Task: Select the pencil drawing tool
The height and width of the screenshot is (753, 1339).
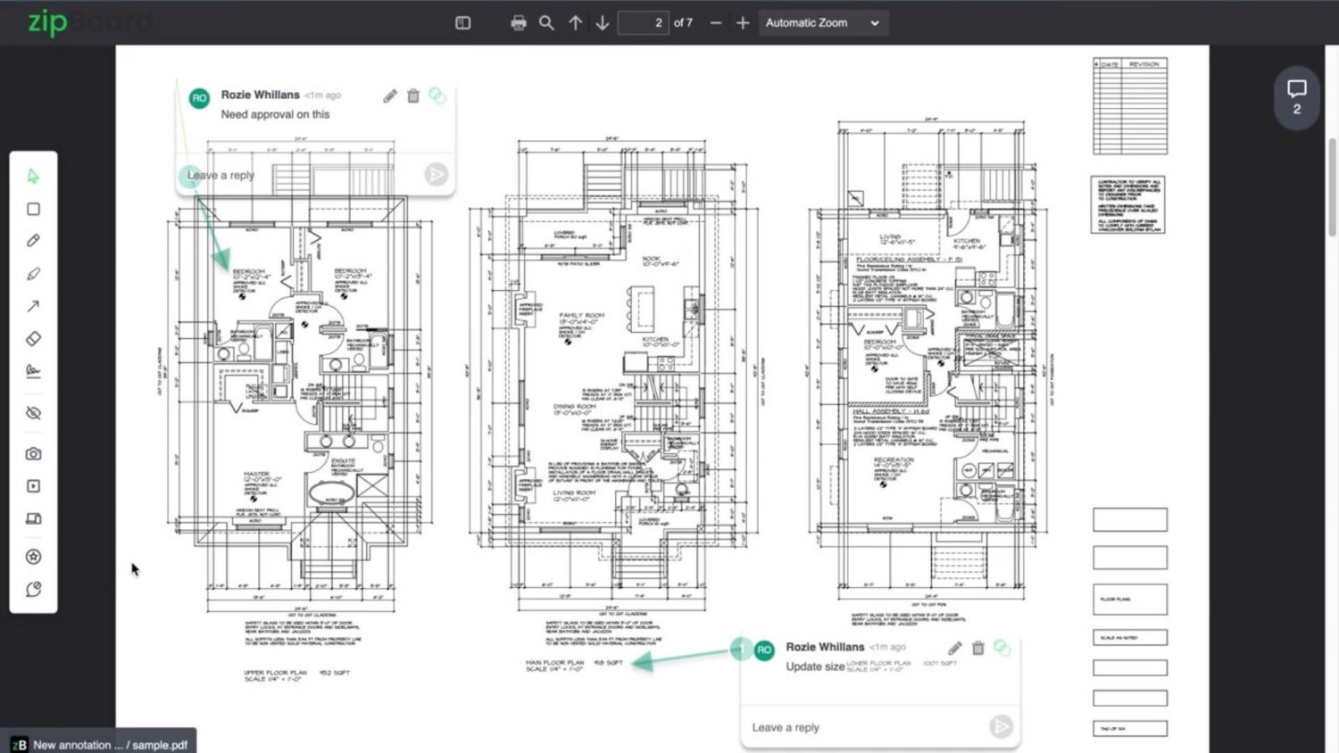Action: (x=33, y=241)
